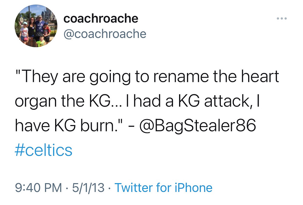Click the Twitter for iPhone source link

164,188
